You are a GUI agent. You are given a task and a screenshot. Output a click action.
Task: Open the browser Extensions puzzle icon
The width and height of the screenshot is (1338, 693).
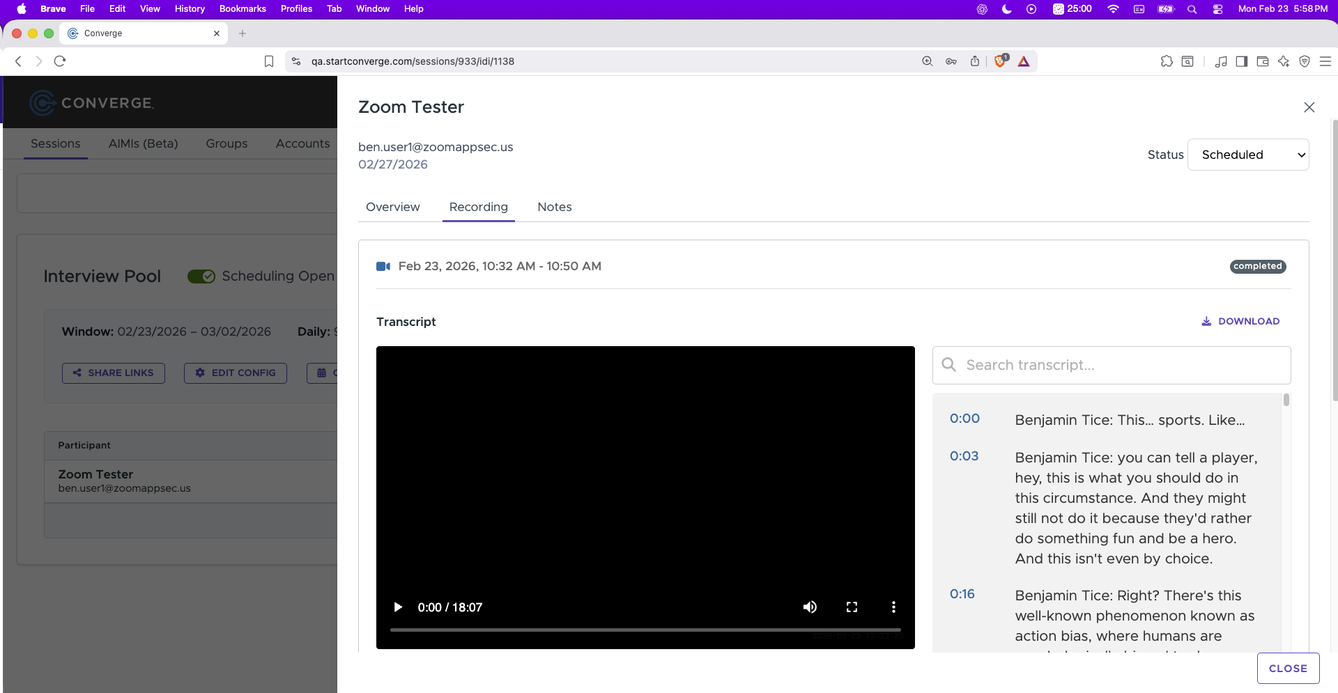click(1167, 61)
